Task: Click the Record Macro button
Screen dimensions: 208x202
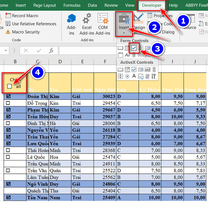Action: point(22,16)
